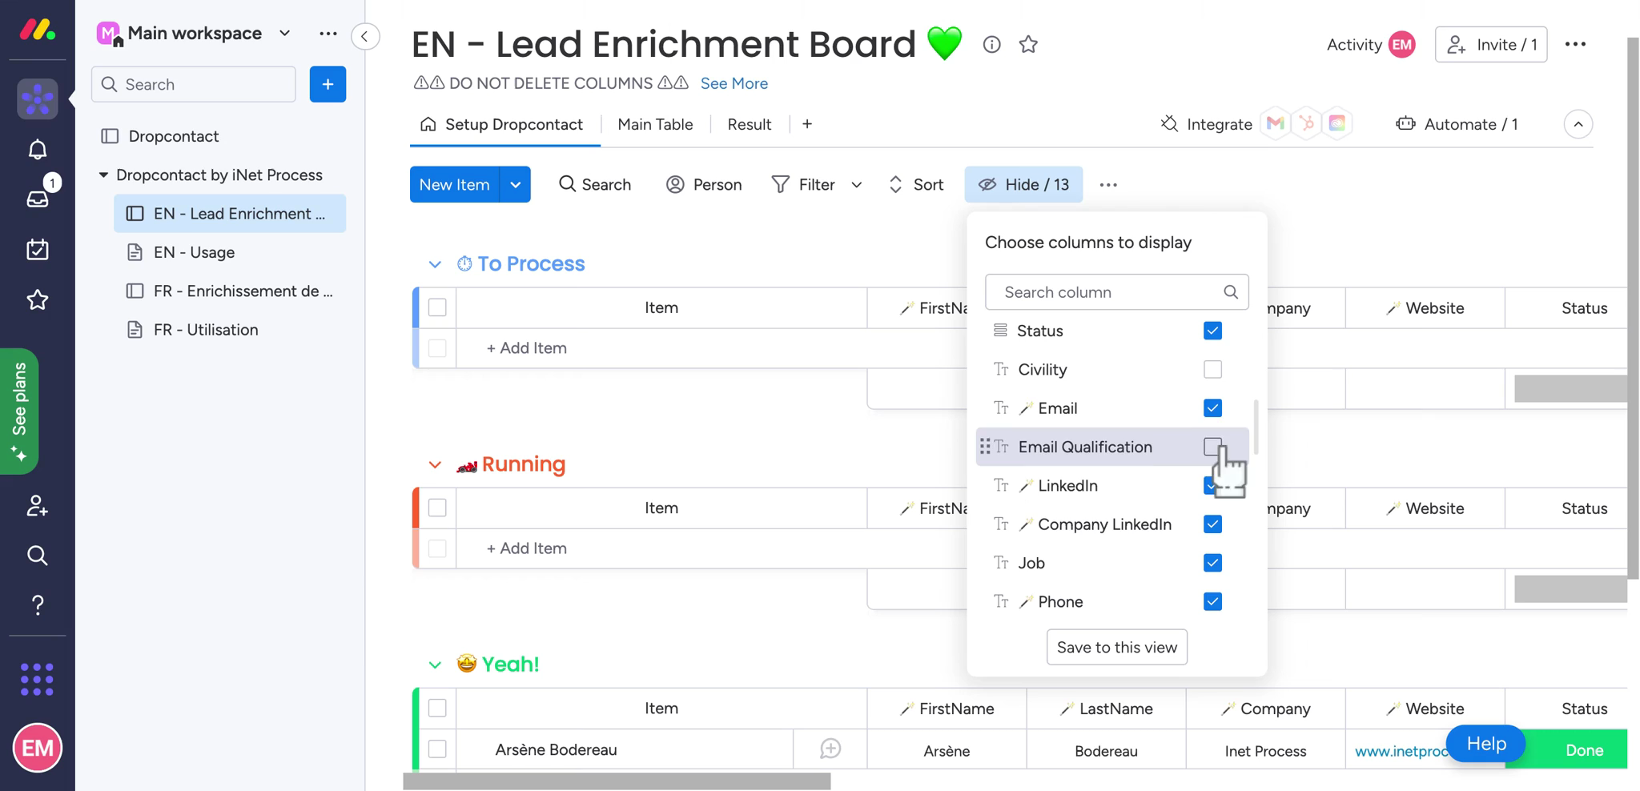
Task: Collapse the workspace navigation panel
Action: click(365, 36)
